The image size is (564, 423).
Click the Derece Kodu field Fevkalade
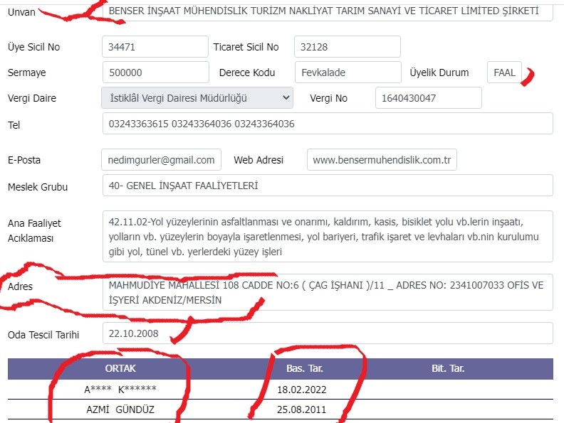pos(348,73)
